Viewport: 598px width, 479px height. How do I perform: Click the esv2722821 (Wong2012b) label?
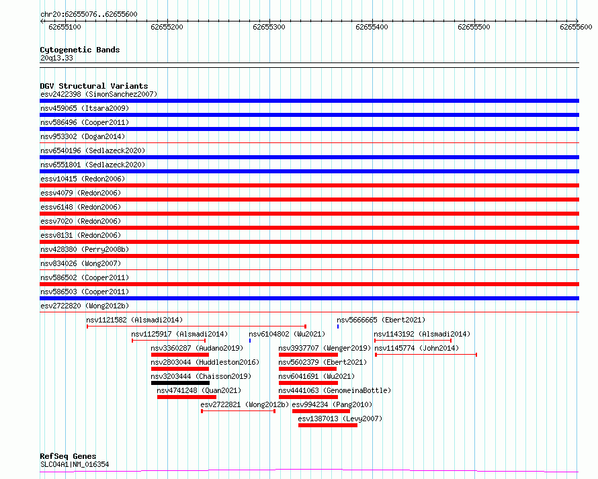(245, 404)
